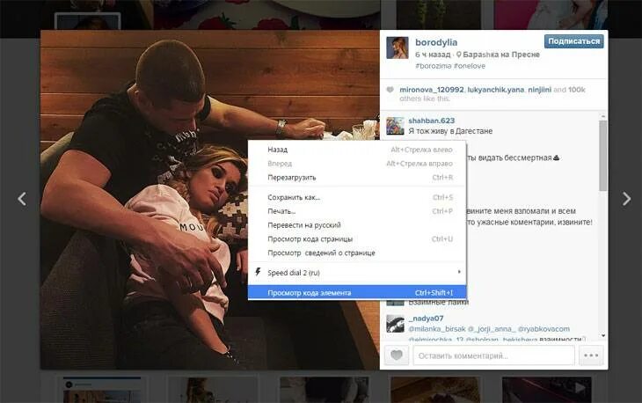
Task: Click _nadya07 avatar picture
Action: (x=395, y=324)
